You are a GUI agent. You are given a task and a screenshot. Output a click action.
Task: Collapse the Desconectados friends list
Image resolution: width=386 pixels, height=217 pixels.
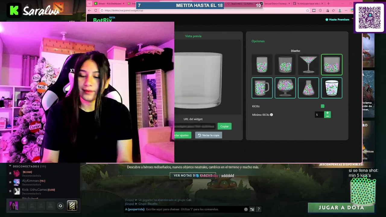click(x=10, y=166)
